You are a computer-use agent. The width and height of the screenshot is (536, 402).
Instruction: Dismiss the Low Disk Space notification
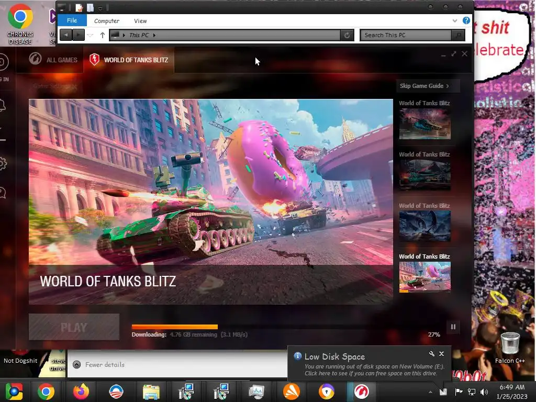click(x=441, y=354)
